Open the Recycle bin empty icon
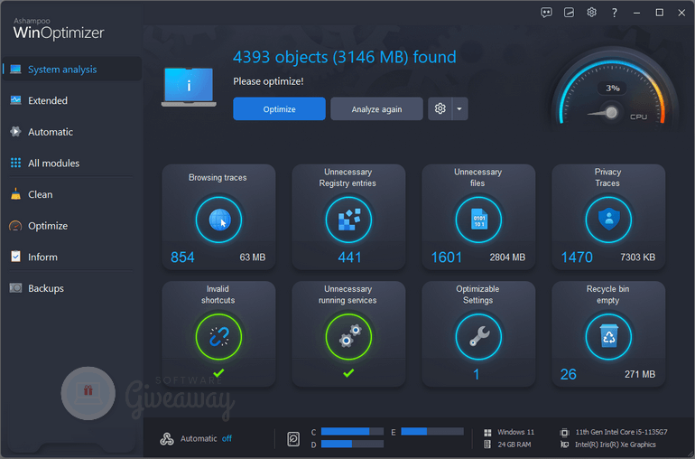Screen dimensions: 695x459 [608, 336]
